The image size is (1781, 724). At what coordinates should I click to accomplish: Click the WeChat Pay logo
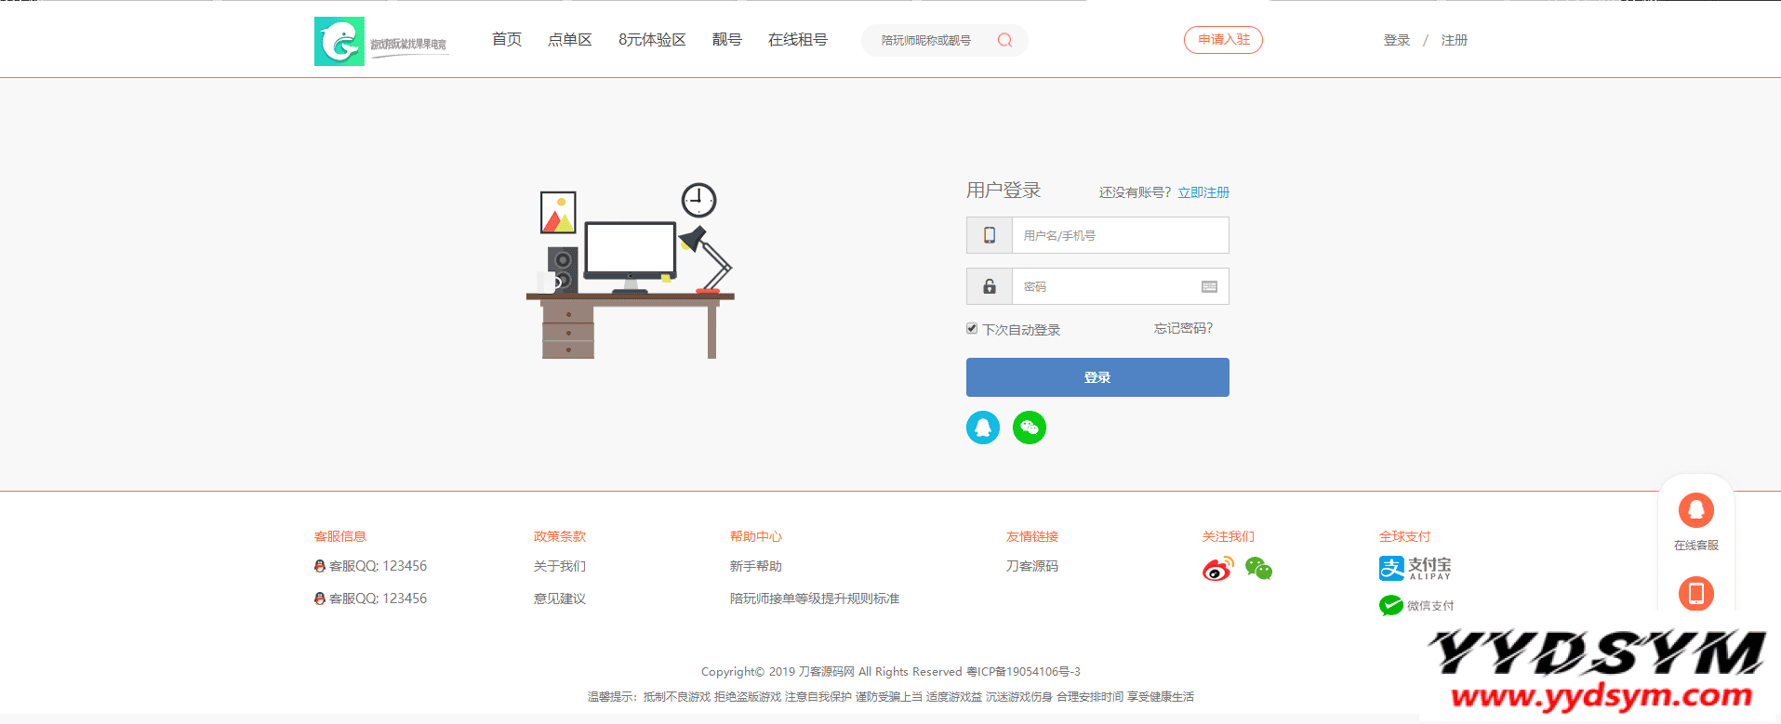click(1416, 606)
